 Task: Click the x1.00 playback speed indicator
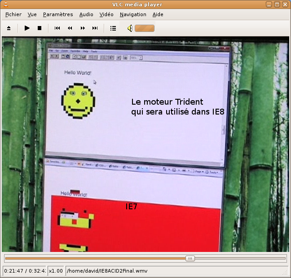click(56, 271)
